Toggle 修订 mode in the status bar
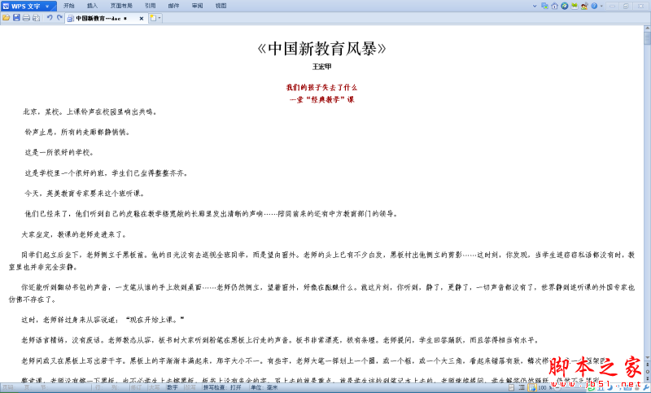This screenshot has height=393, width=651. click(136, 387)
